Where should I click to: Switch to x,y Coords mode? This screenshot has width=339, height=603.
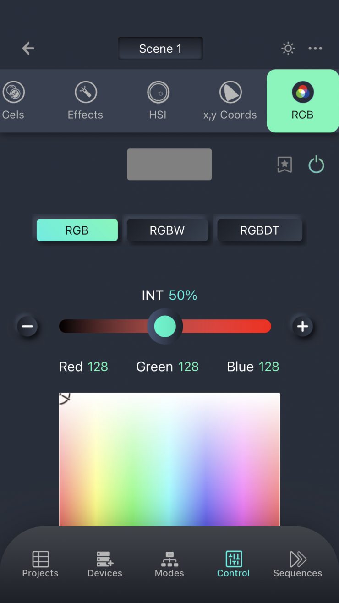[230, 101]
